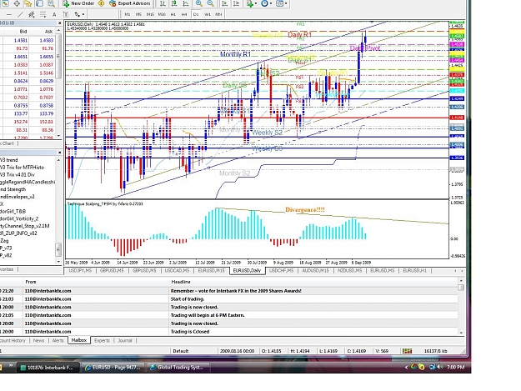The height and width of the screenshot is (391, 521).
Task: Select the W1 timeframe button
Action: [208, 14]
